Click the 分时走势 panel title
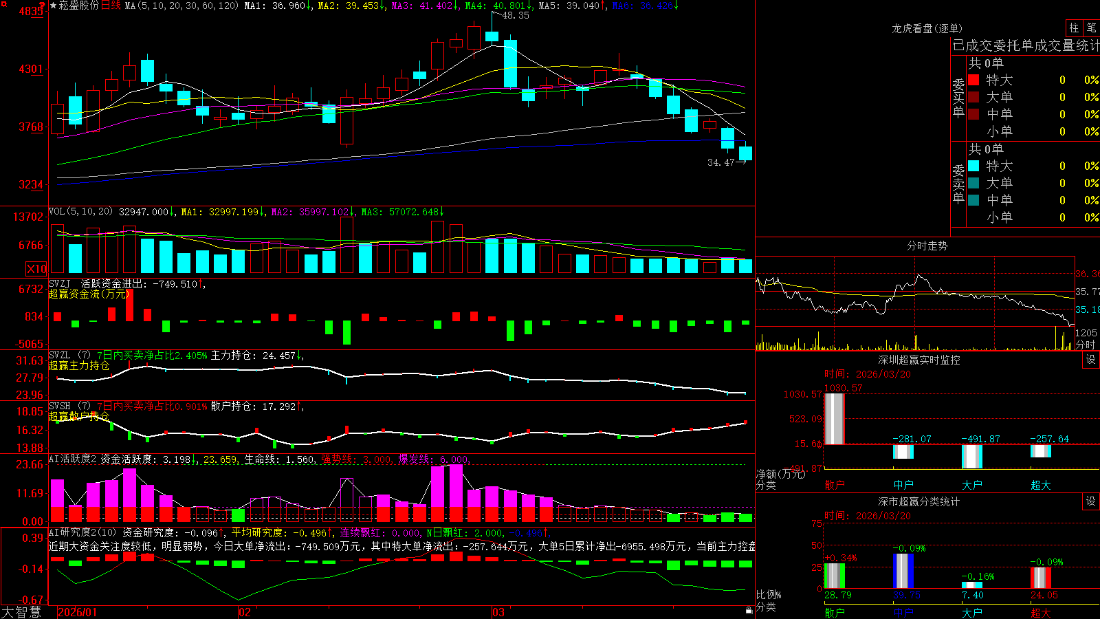 tap(927, 246)
